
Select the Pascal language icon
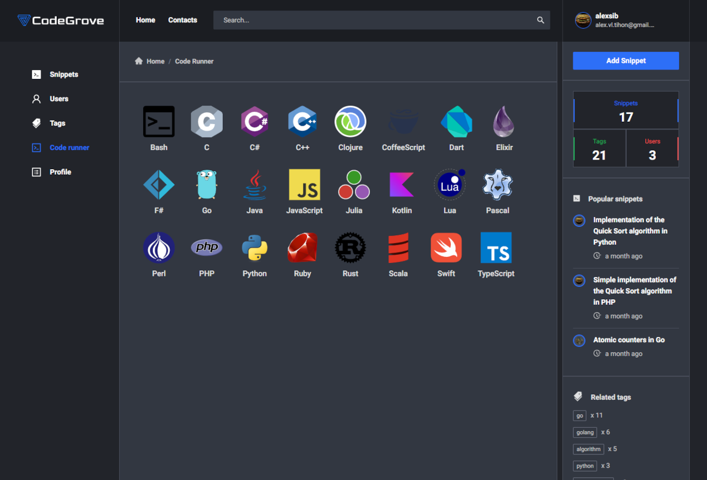(498, 185)
